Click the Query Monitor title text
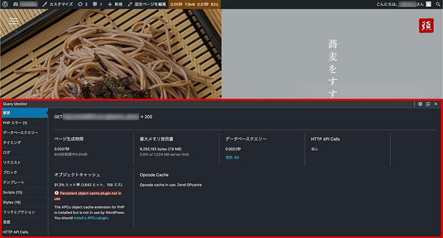Image resolution: width=443 pixels, height=238 pixels. point(15,104)
